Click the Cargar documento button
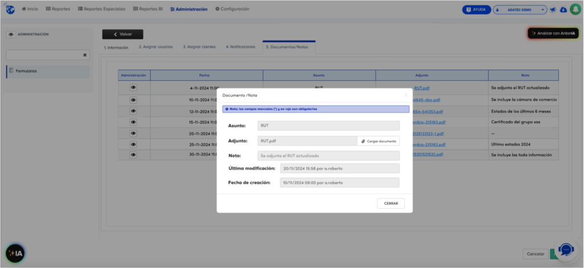Screen dimensions: 584x268 [x=379, y=141]
